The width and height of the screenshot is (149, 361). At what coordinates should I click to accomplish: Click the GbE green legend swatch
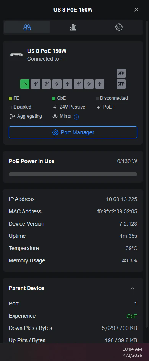coord(53,99)
